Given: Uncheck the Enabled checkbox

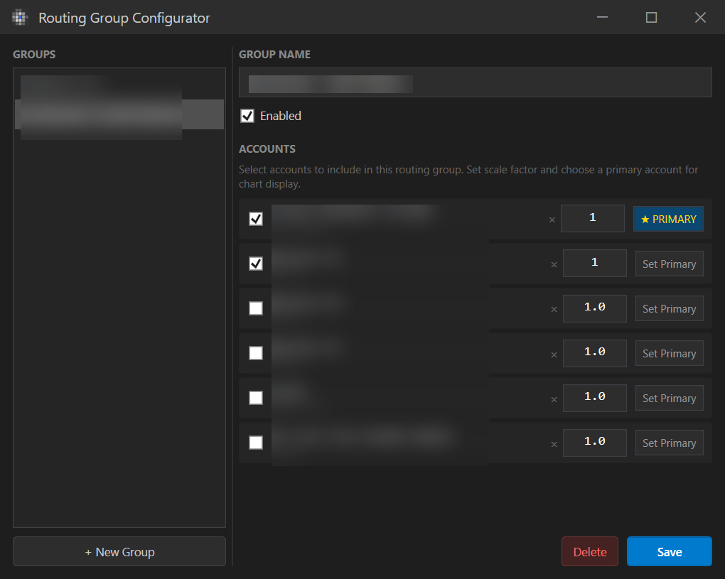Looking at the screenshot, I should point(247,116).
